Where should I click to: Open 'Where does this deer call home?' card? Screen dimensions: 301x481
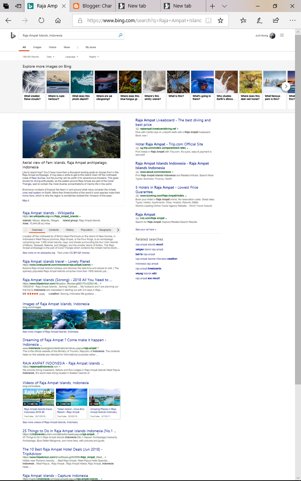click(x=251, y=90)
